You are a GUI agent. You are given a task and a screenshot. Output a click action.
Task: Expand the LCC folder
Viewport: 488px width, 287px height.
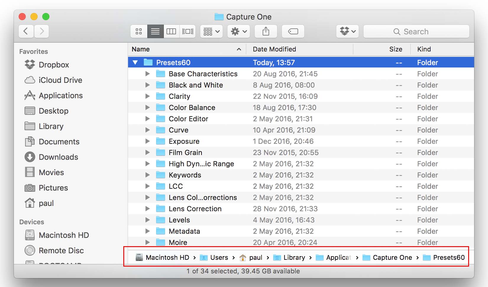147,186
